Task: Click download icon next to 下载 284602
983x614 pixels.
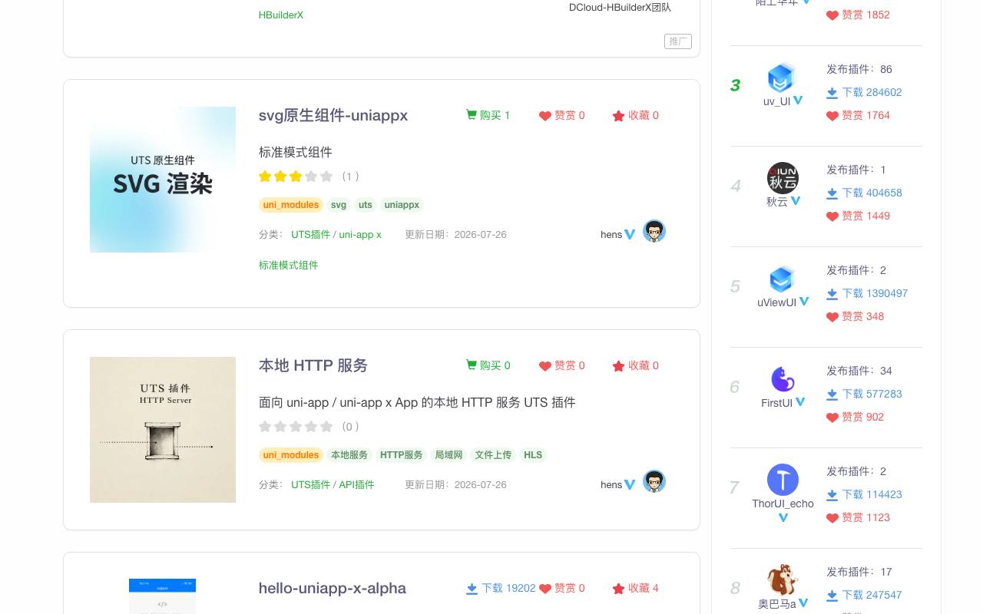Action: 832,93
